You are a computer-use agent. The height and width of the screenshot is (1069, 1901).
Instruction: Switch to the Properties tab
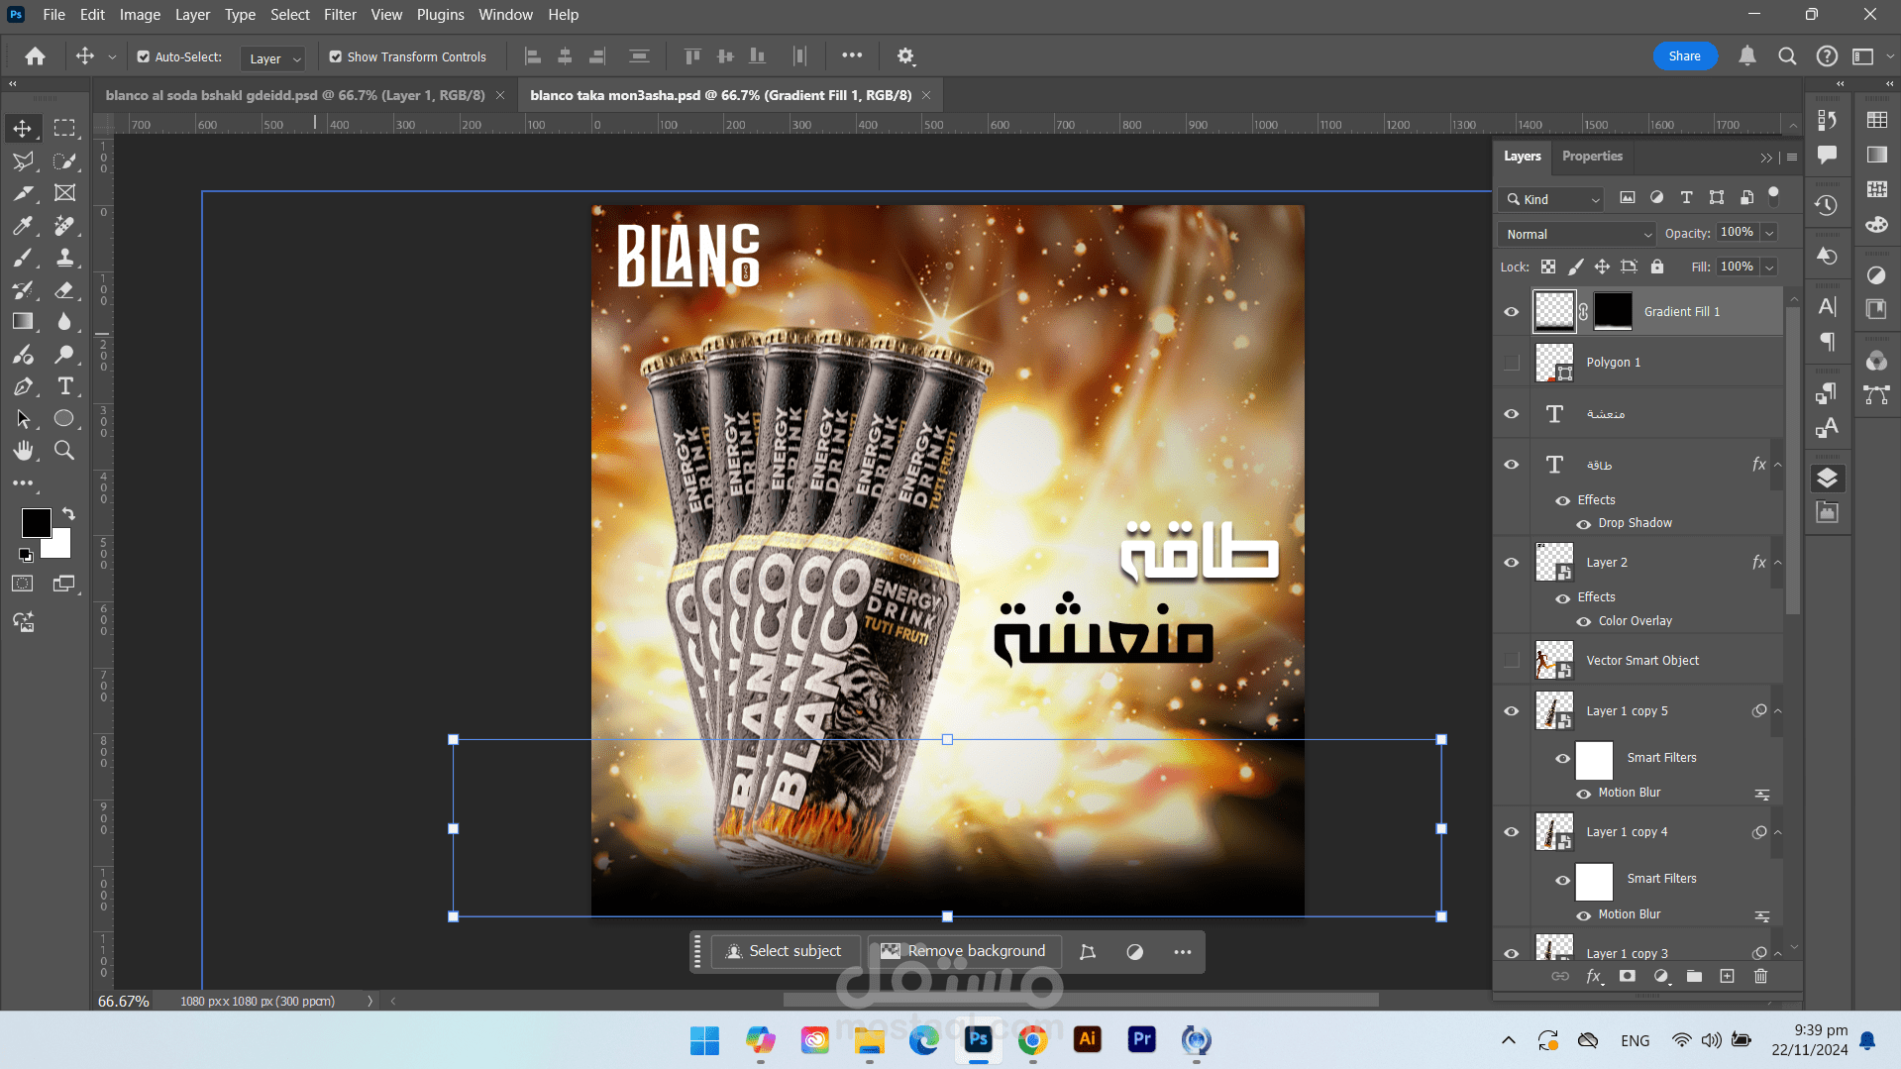click(x=1592, y=157)
